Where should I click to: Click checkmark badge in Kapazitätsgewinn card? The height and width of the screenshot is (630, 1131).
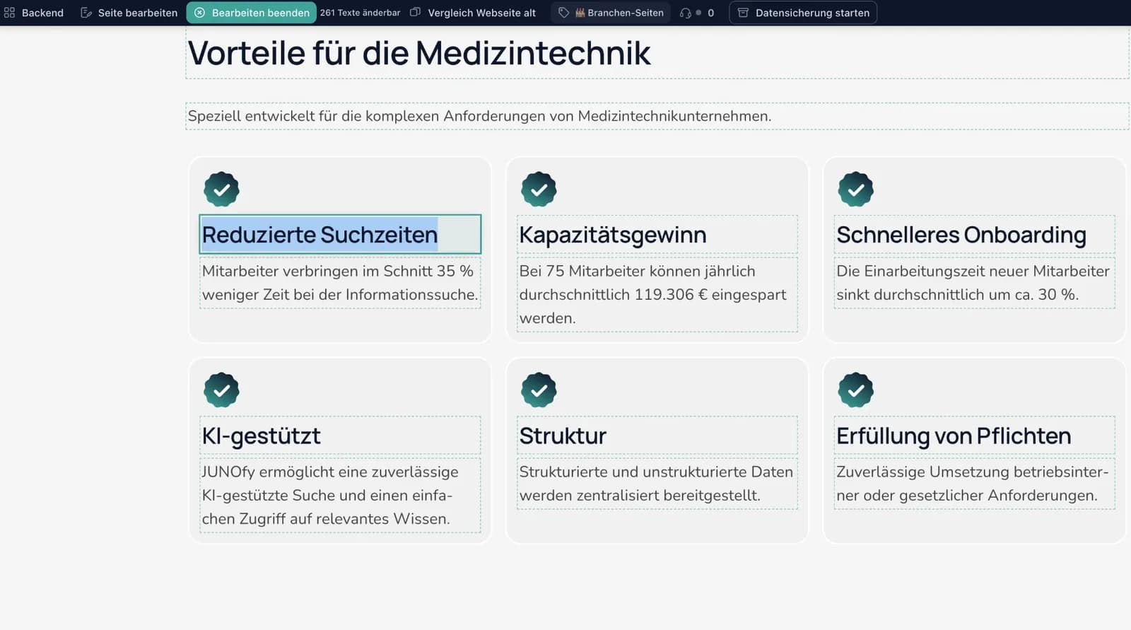539,189
